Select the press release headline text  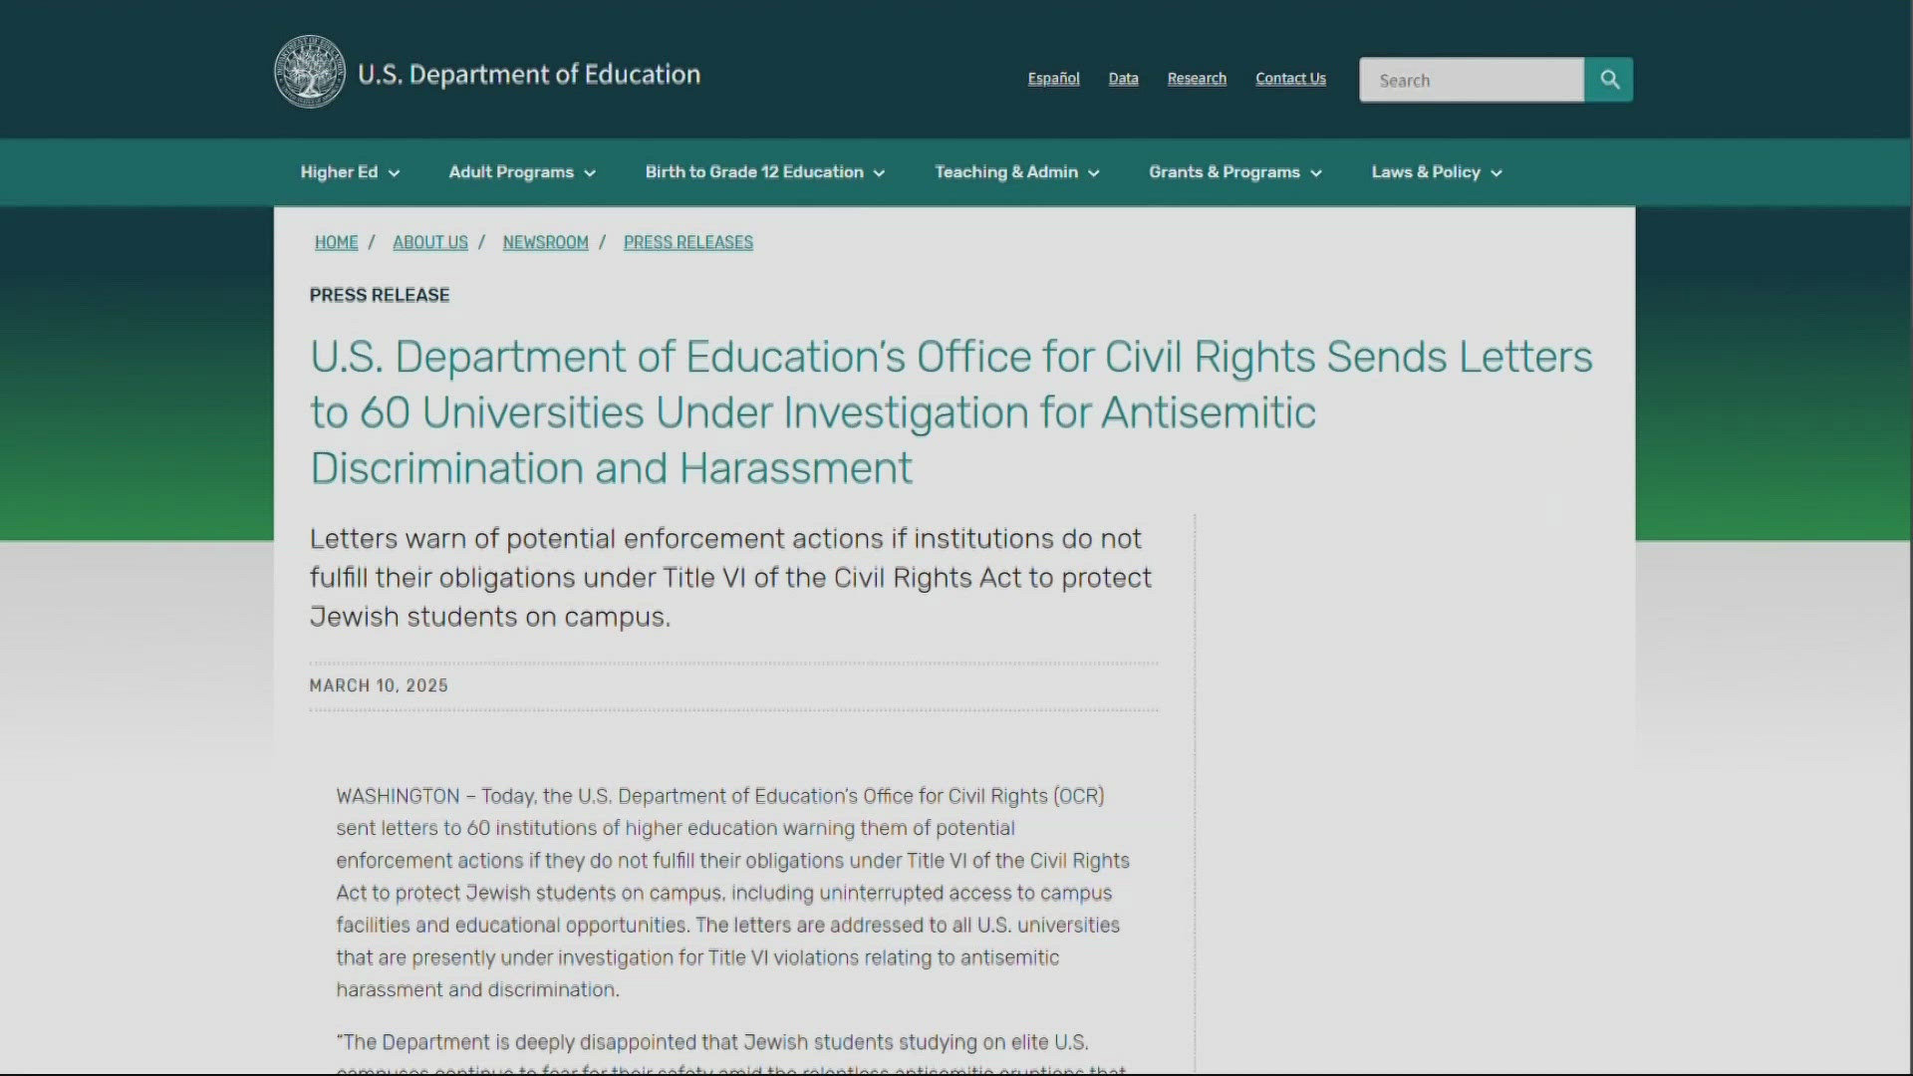click(x=950, y=411)
